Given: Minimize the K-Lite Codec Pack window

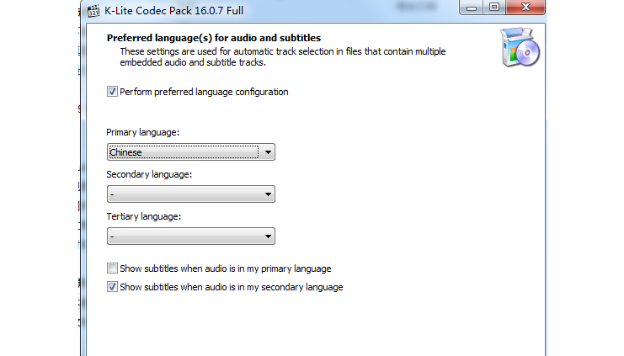Looking at the screenshot, I should click(472, 8).
